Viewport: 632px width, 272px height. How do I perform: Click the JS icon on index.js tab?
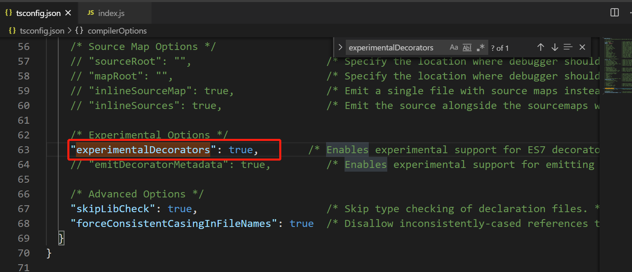coord(91,12)
